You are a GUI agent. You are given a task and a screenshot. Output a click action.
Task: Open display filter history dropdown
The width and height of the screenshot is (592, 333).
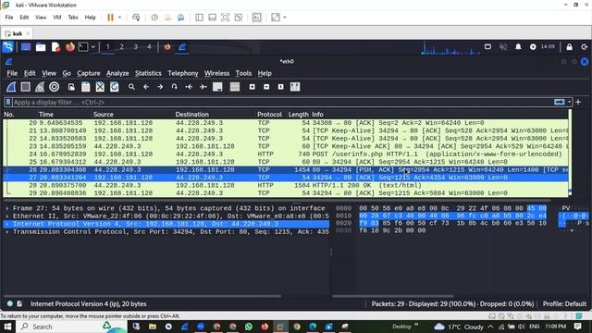(570, 102)
